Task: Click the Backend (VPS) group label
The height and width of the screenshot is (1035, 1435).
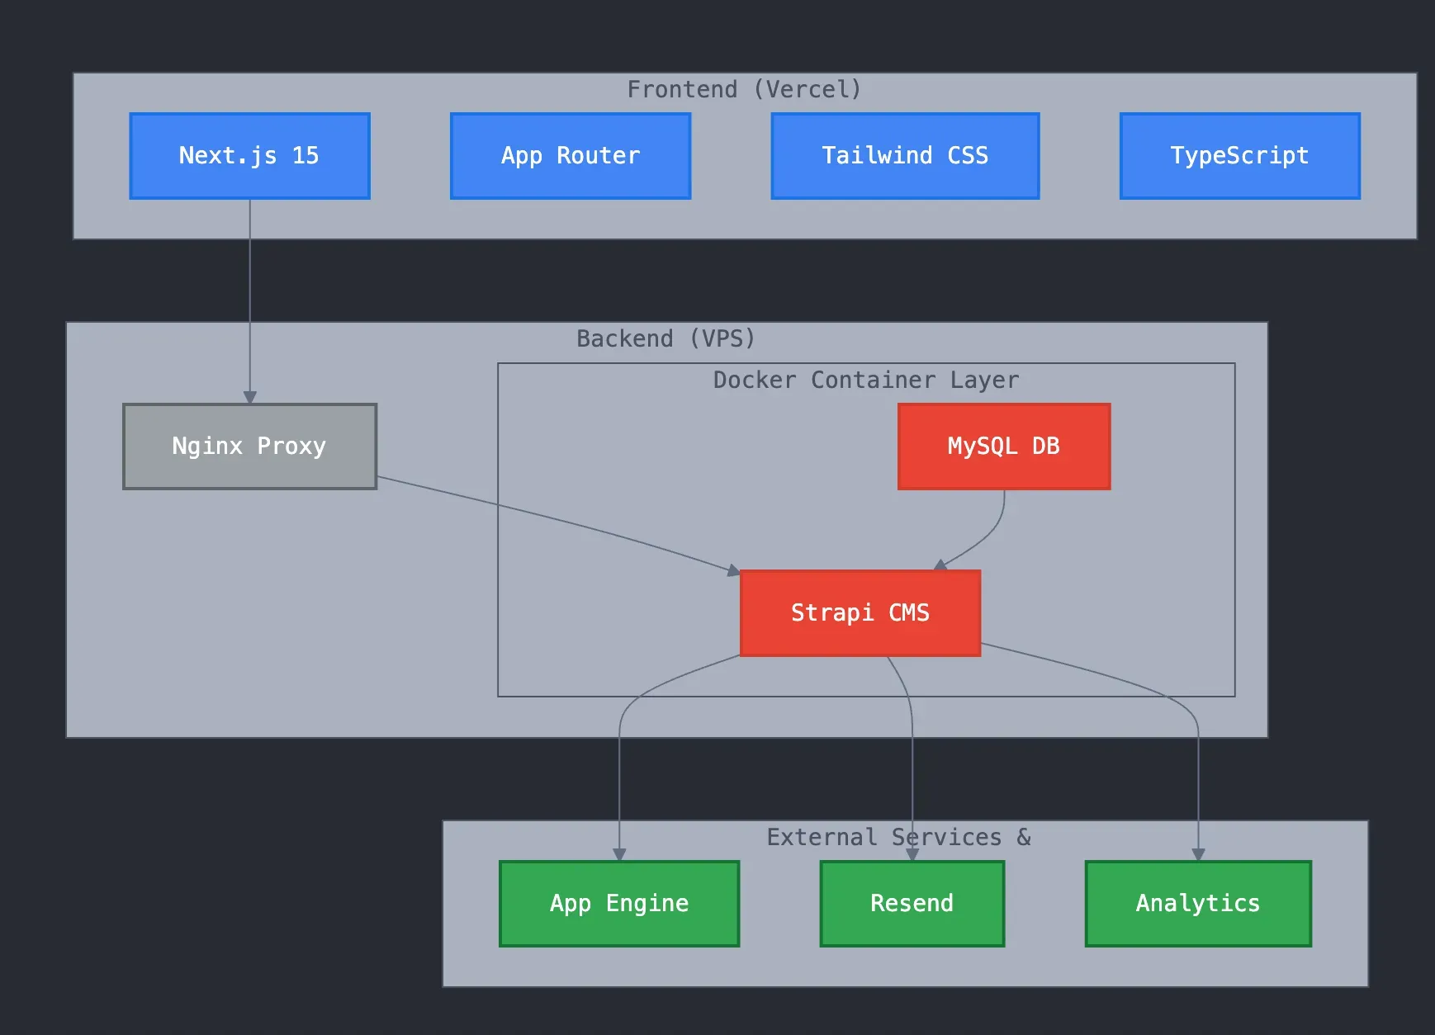Action: [665, 338]
